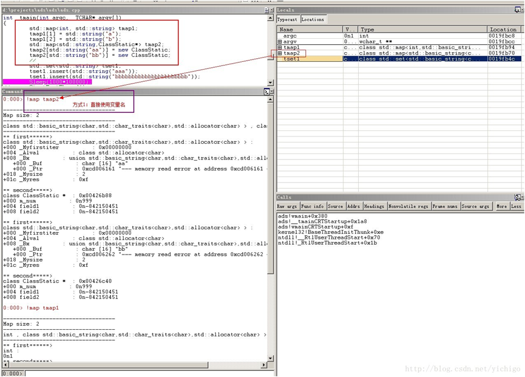This screenshot has width=525, height=377.
Task: Click location value 0019fb70
Action: [x=501, y=53]
